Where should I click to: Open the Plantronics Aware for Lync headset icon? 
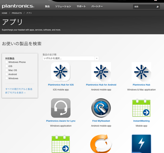61,108
